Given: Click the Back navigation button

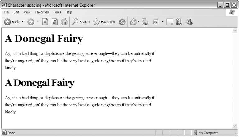Looking at the screenshot, I should tap(11, 22).
